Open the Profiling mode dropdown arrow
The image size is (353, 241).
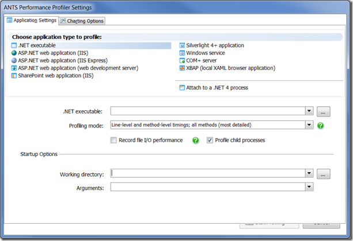tap(309, 125)
